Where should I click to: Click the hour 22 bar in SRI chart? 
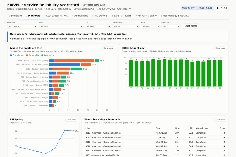pos(220,73)
